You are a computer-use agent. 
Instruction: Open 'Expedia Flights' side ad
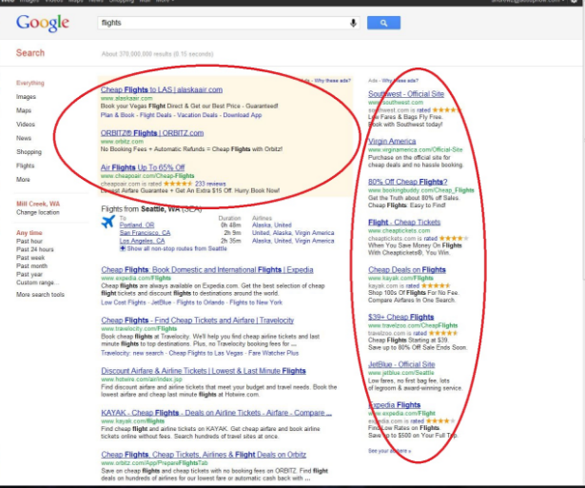point(395,405)
